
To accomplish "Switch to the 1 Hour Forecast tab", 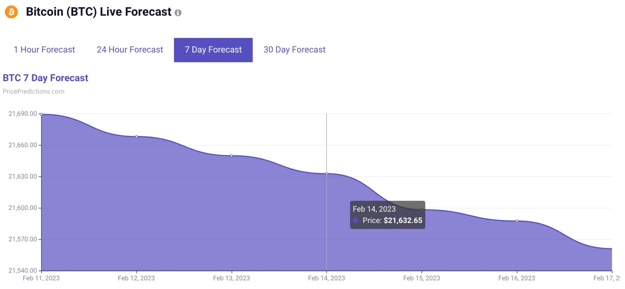I will pyautogui.click(x=44, y=50).
